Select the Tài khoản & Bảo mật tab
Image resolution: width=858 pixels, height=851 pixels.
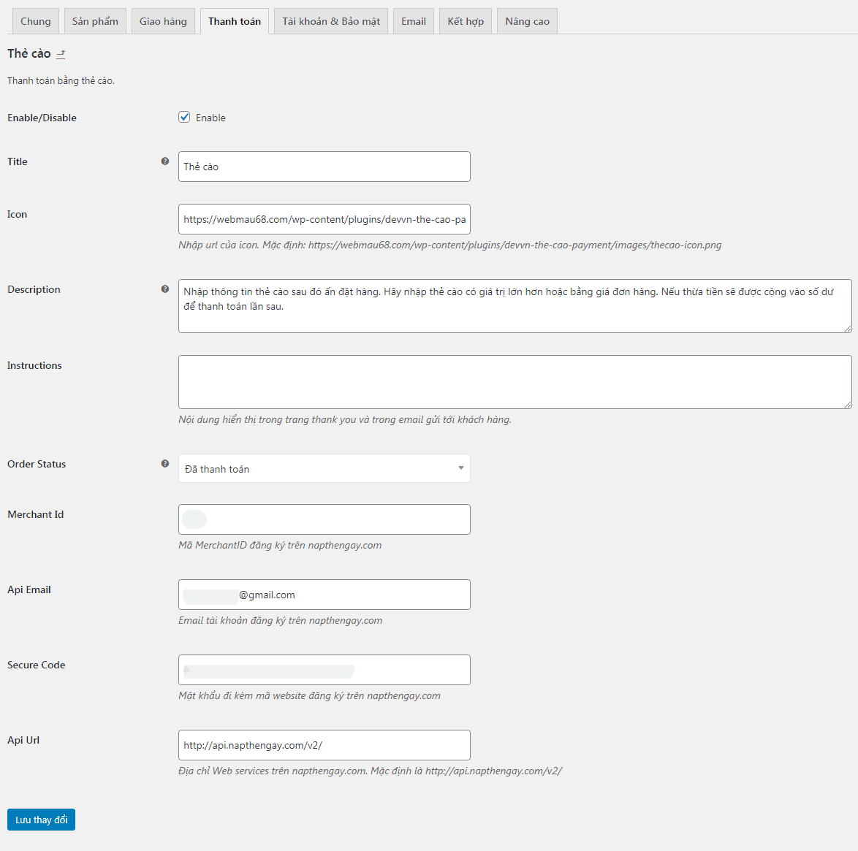pyautogui.click(x=331, y=21)
